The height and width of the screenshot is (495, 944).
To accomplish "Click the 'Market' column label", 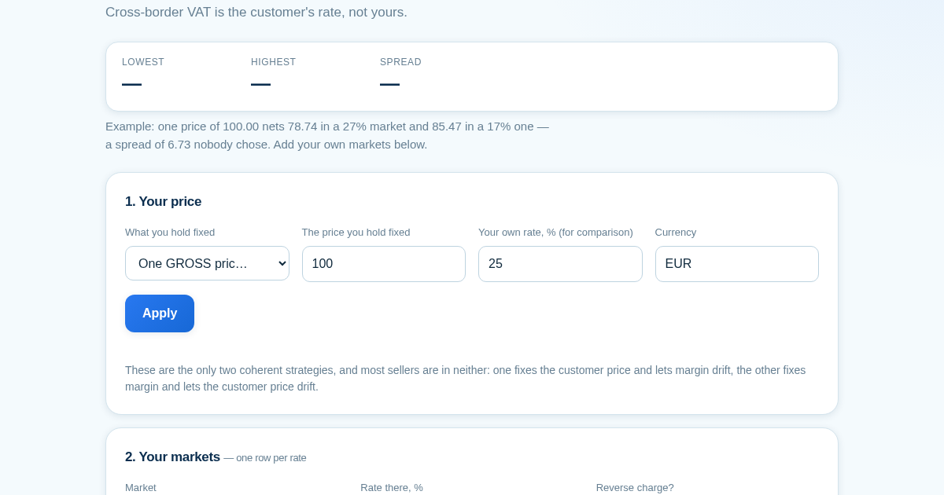I will 141,487.
